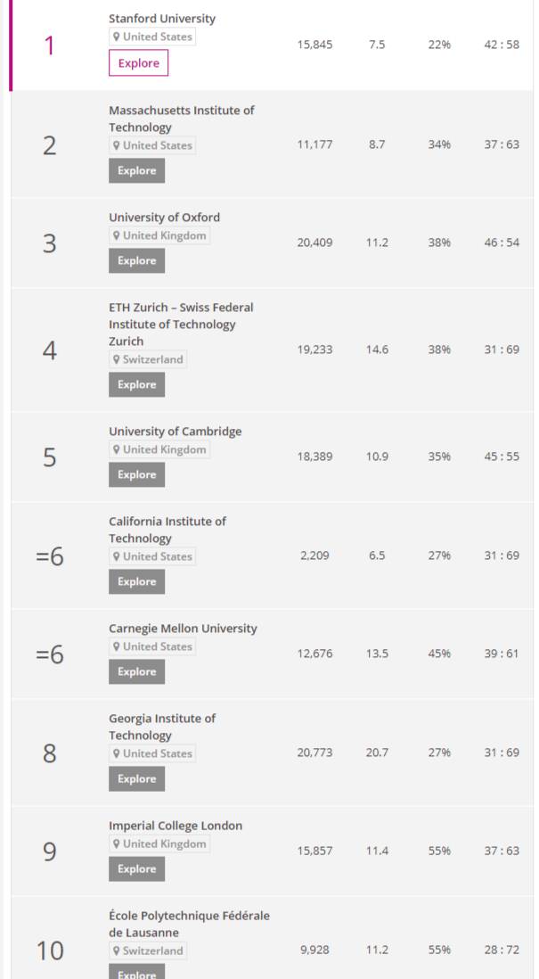Viewport: 539px width, 979px height.
Task: Open Carnegie Mellon University link
Action: (x=183, y=628)
